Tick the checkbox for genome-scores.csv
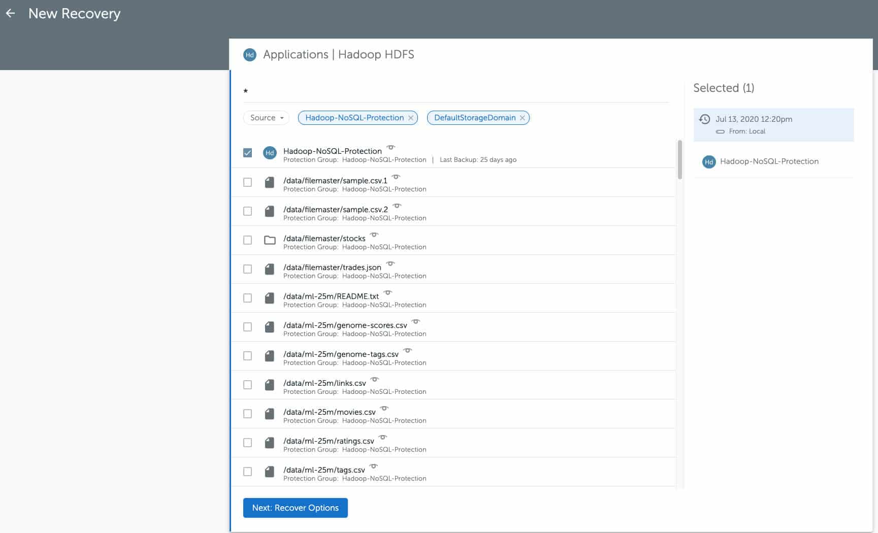Viewport: 878px width, 533px height. pos(247,327)
